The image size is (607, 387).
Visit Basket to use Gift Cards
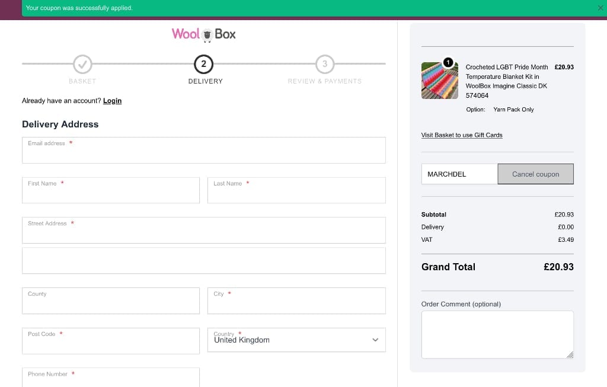(462, 135)
